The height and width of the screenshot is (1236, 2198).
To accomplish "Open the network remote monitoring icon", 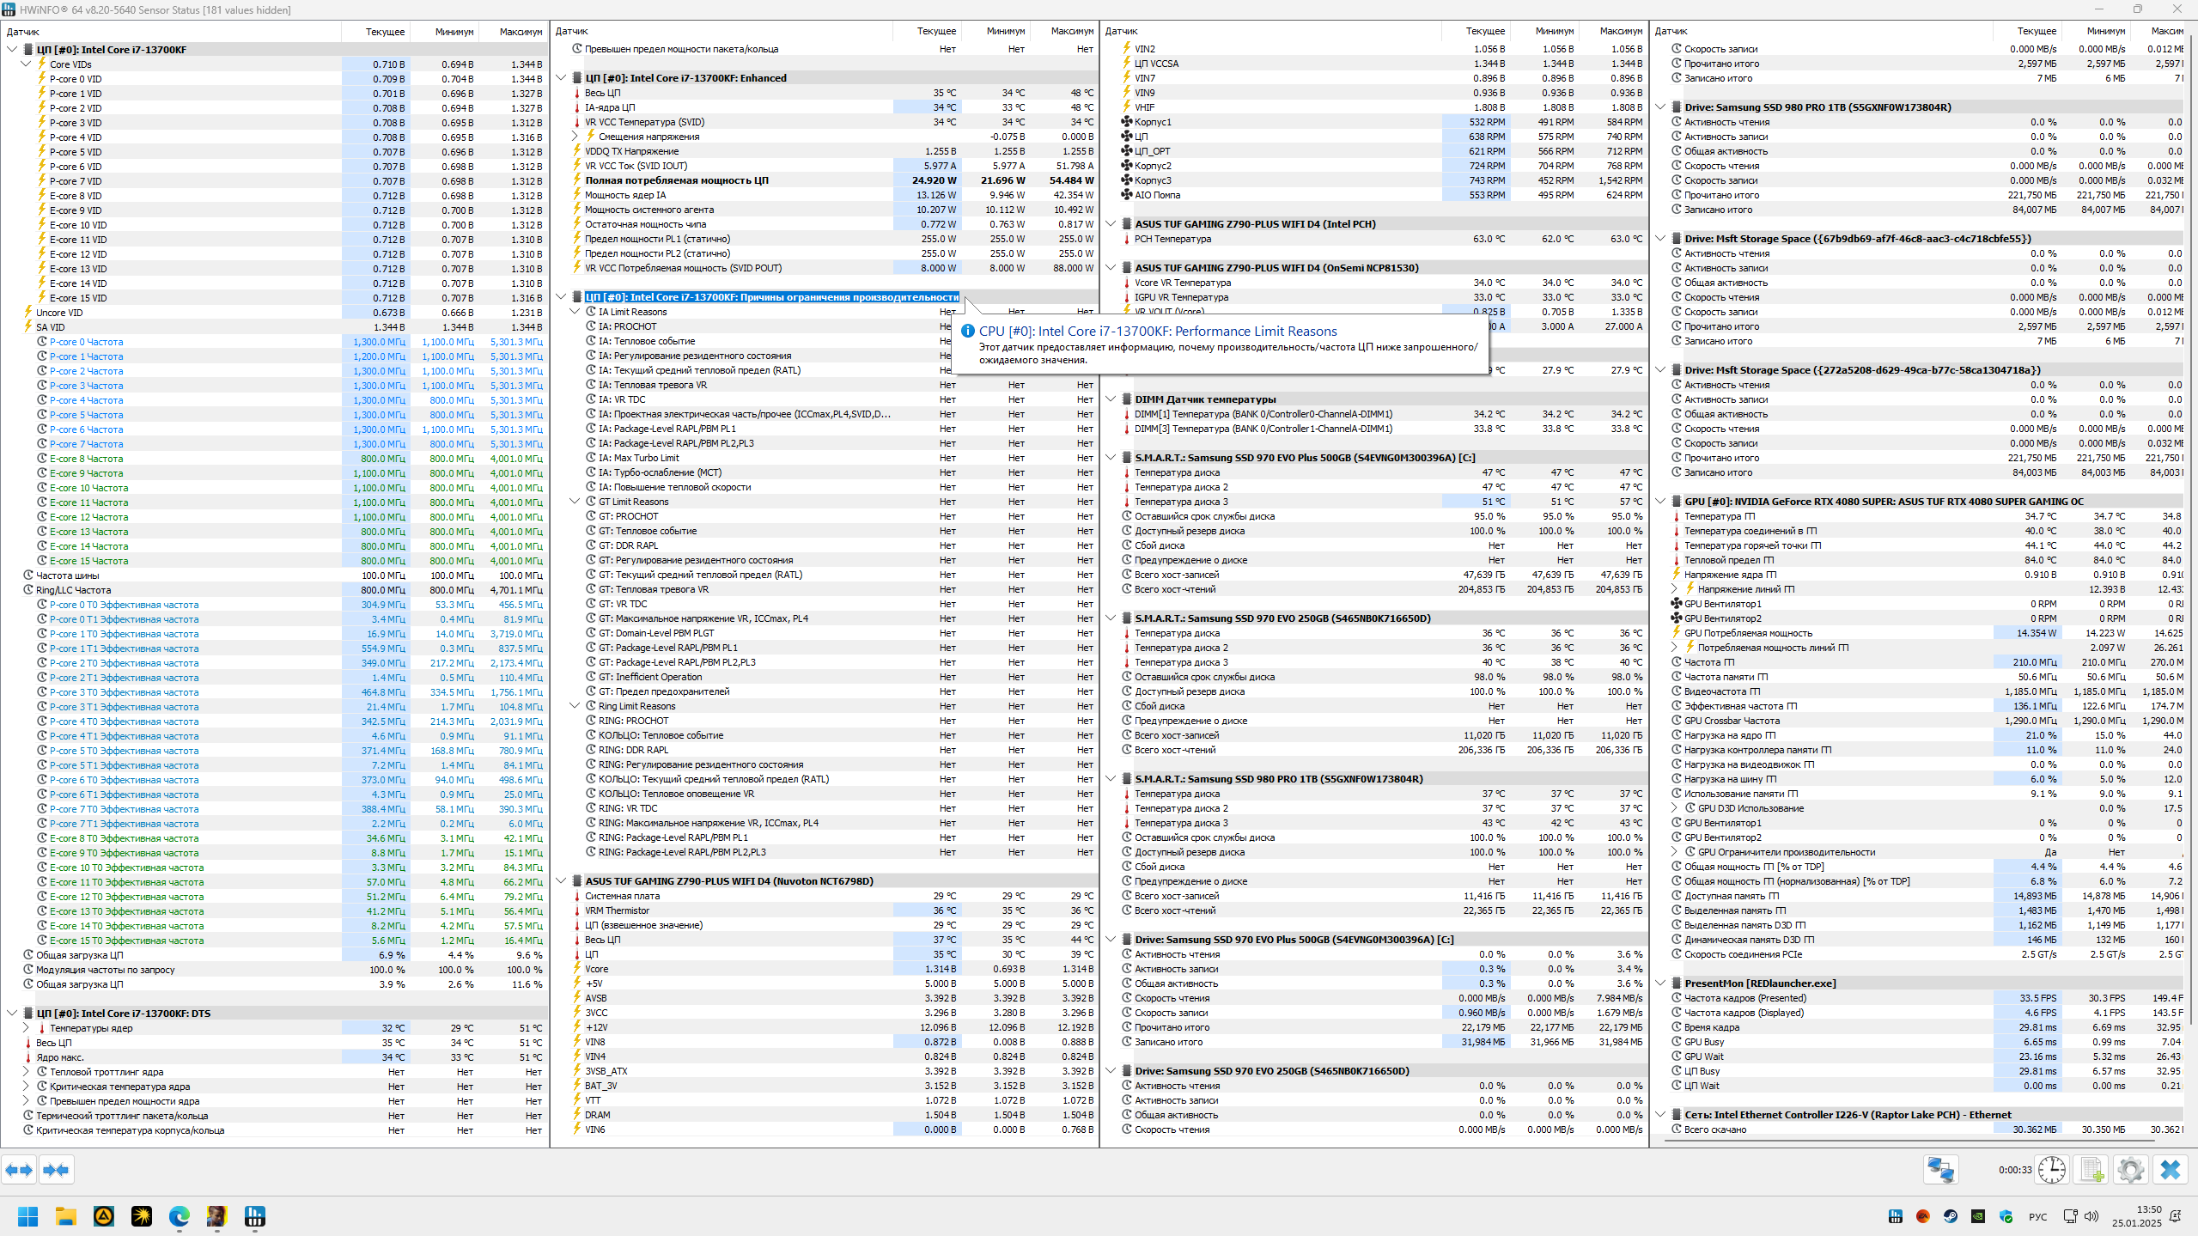I will (1940, 1170).
